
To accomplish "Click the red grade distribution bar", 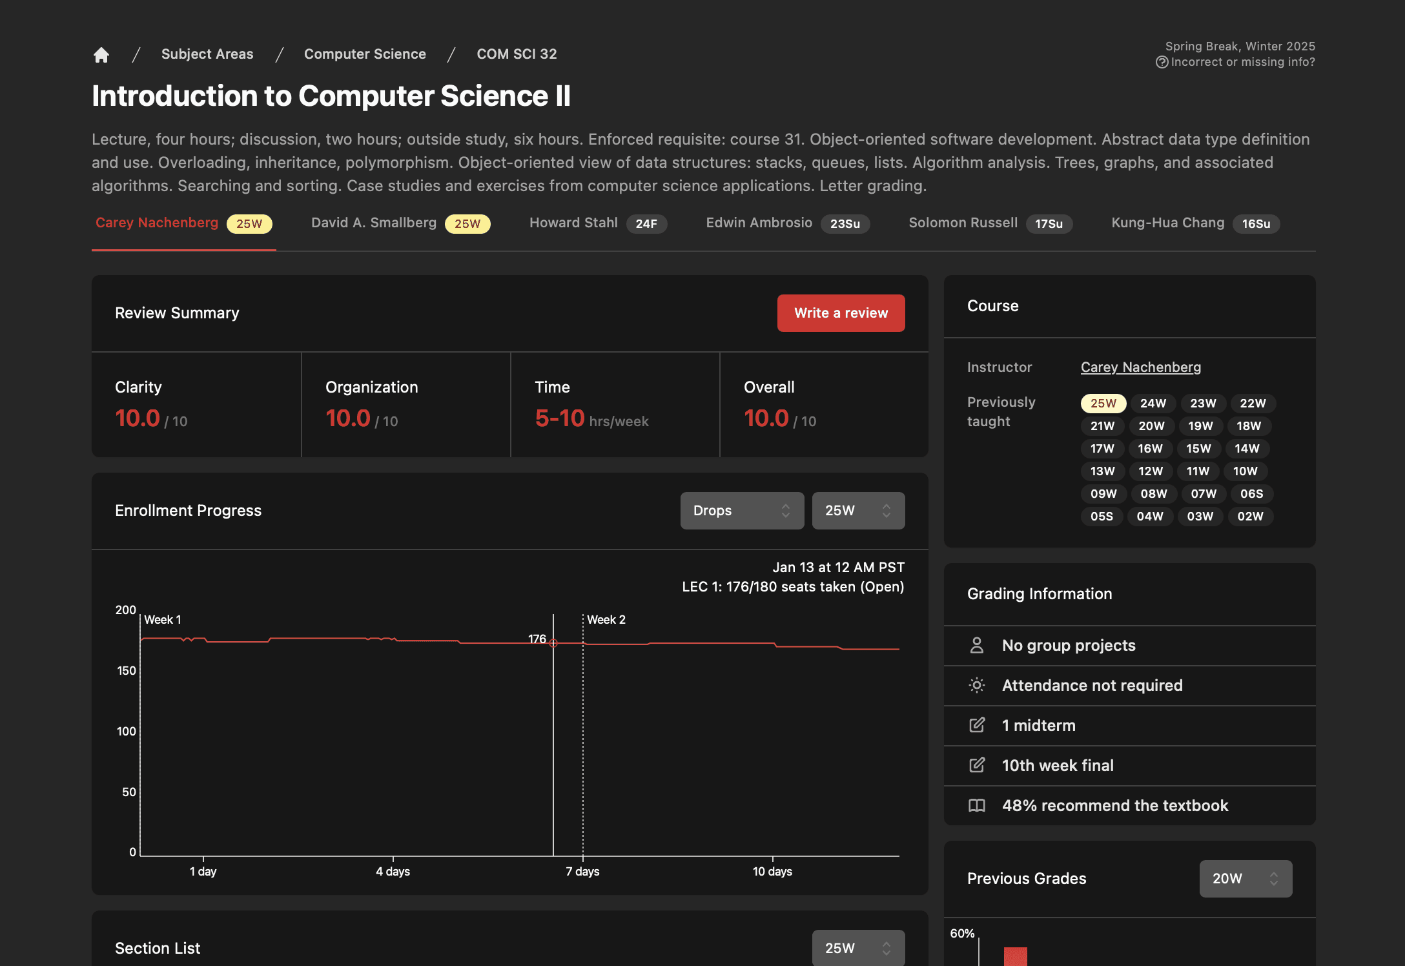I will tap(1015, 956).
